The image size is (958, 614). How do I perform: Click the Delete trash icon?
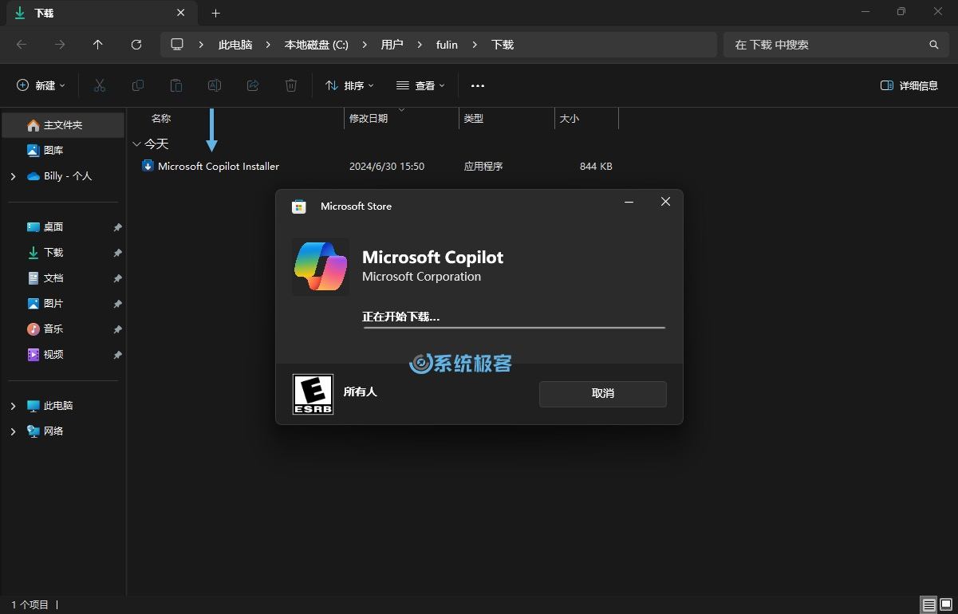pyautogui.click(x=291, y=85)
